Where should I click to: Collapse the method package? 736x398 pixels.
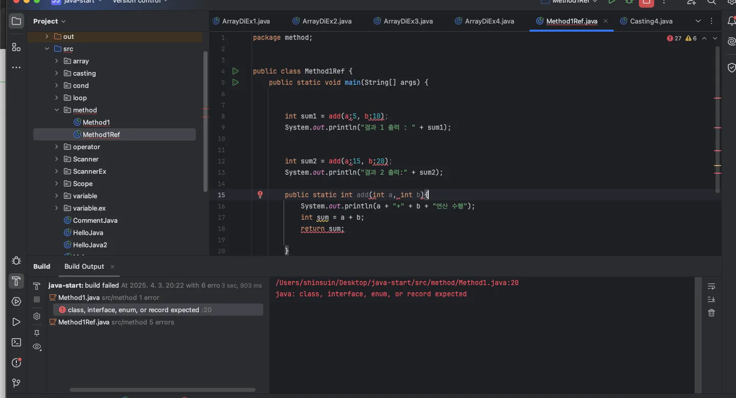point(57,110)
